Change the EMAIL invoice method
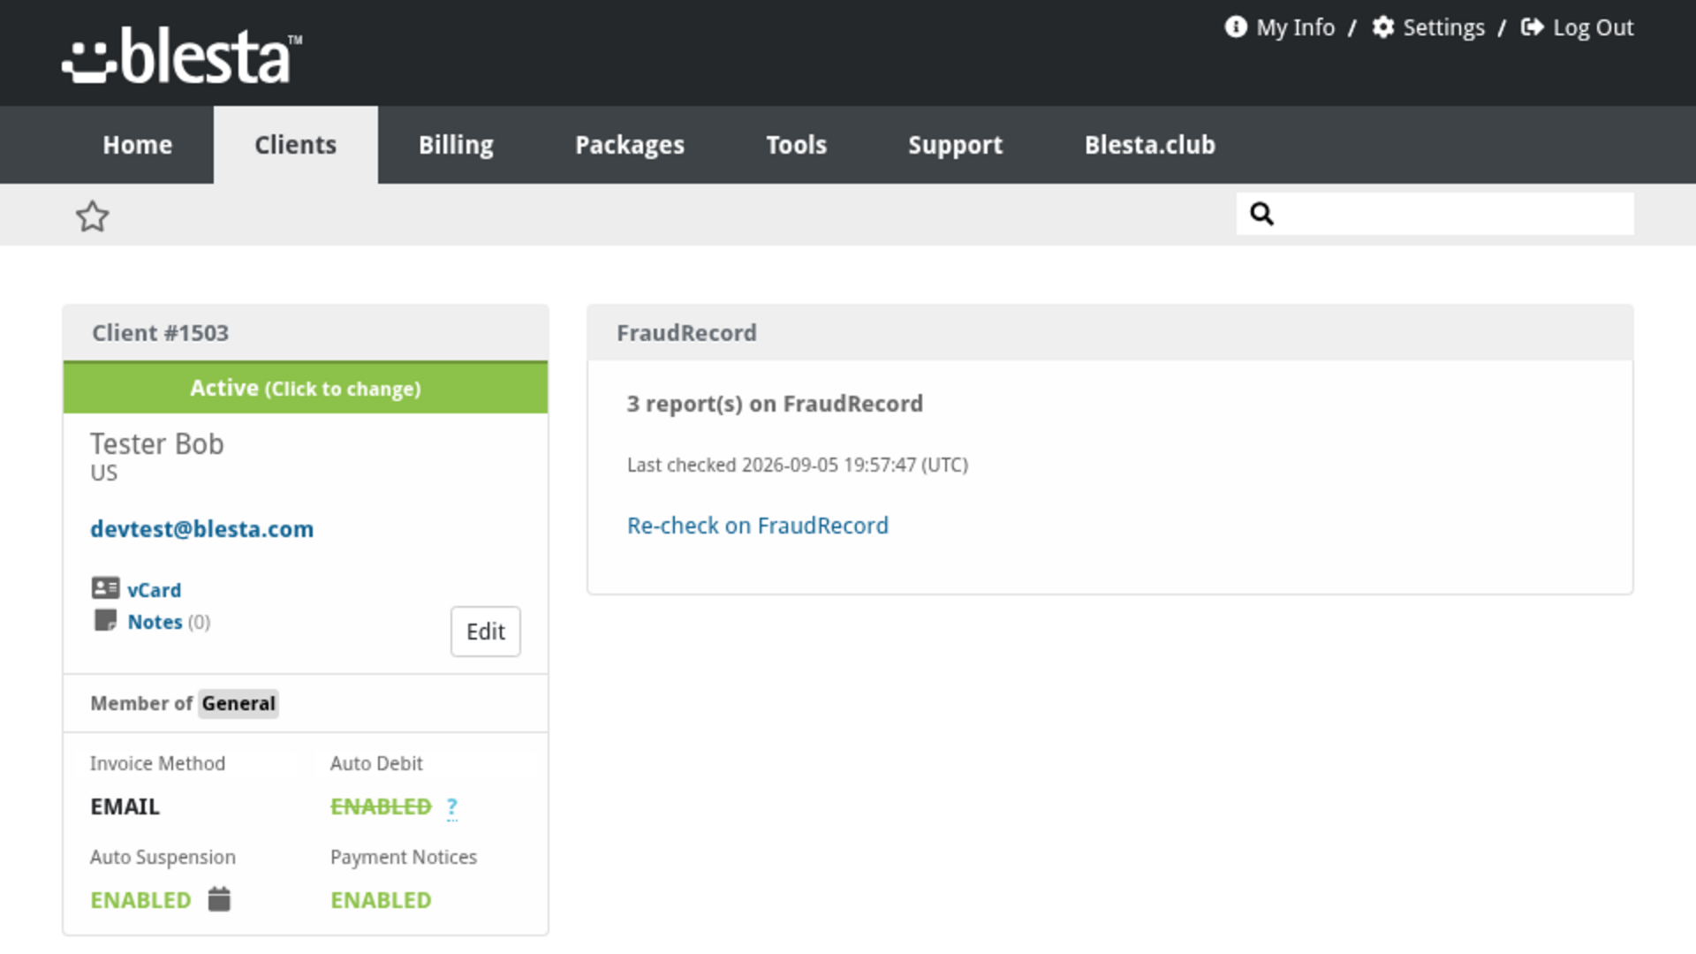The width and height of the screenshot is (1696, 954). 125,806
